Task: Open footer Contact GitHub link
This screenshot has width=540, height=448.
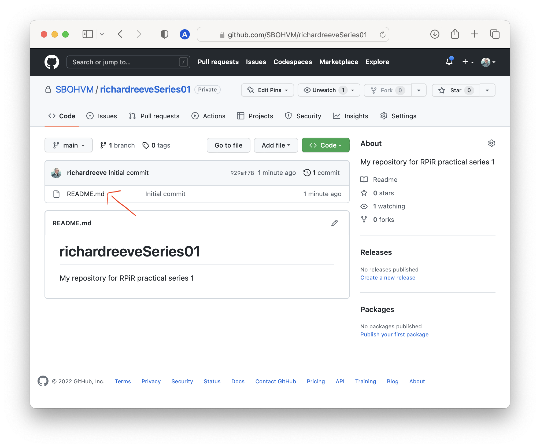Action: click(x=276, y=381)
